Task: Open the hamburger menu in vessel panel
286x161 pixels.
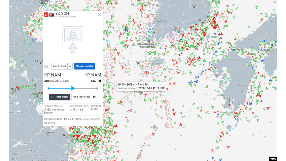Action: pos(46,66)
